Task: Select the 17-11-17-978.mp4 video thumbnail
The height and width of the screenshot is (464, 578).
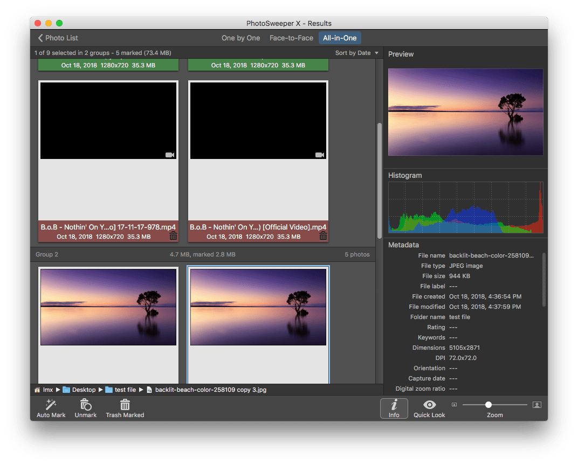Action: [x=108, y=121]
